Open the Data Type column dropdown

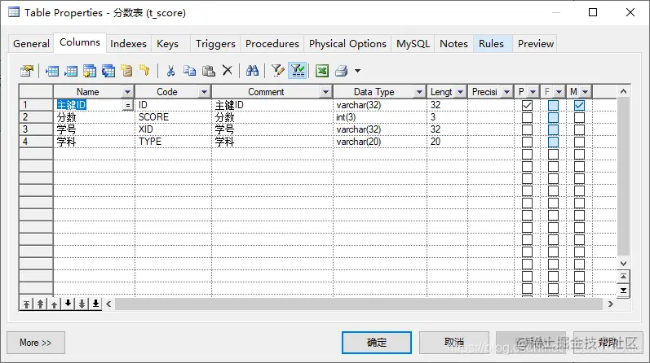point(419,92)
